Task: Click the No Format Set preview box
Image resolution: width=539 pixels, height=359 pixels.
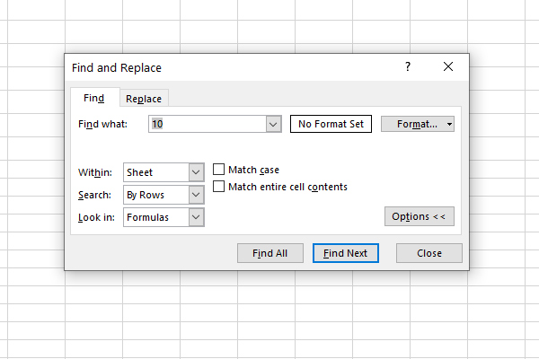Action: 331,124
